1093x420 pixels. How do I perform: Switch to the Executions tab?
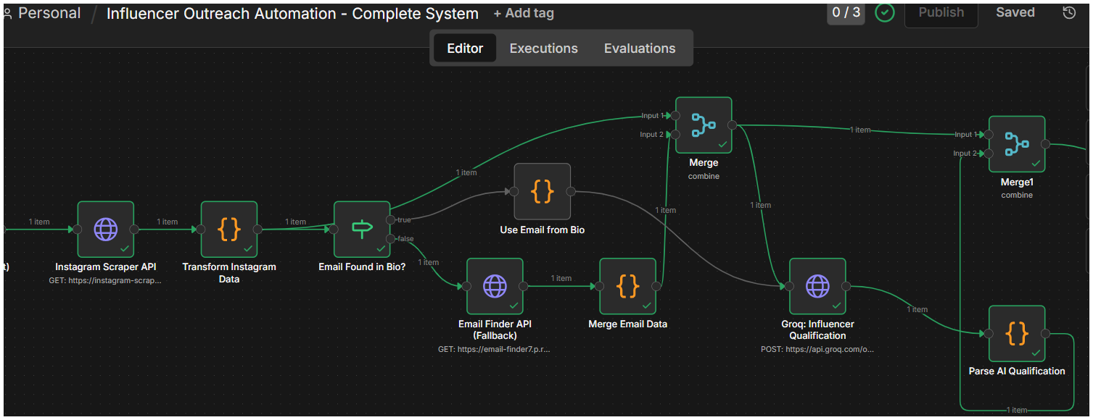(x=544, y=49)
